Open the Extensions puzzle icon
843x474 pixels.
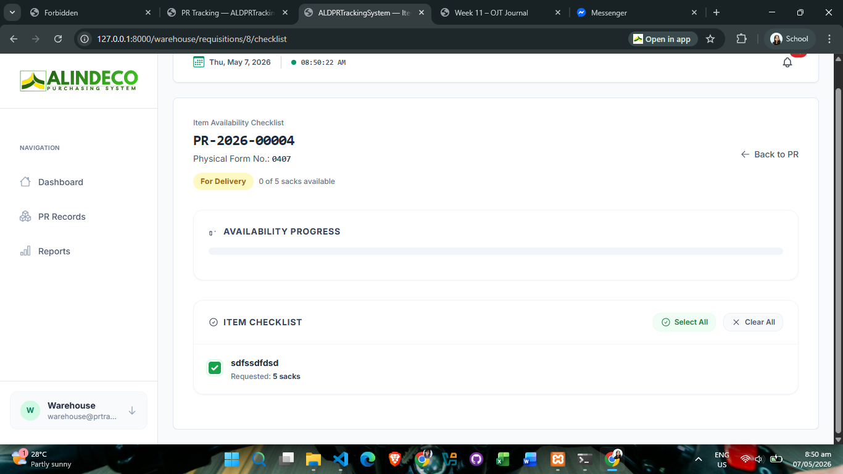pyautogui.click(x=741, y=39)
